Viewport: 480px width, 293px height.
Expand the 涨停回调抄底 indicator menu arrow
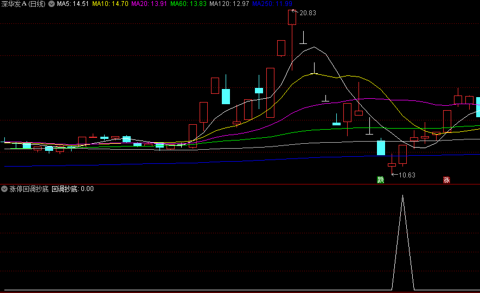[4, 189]
